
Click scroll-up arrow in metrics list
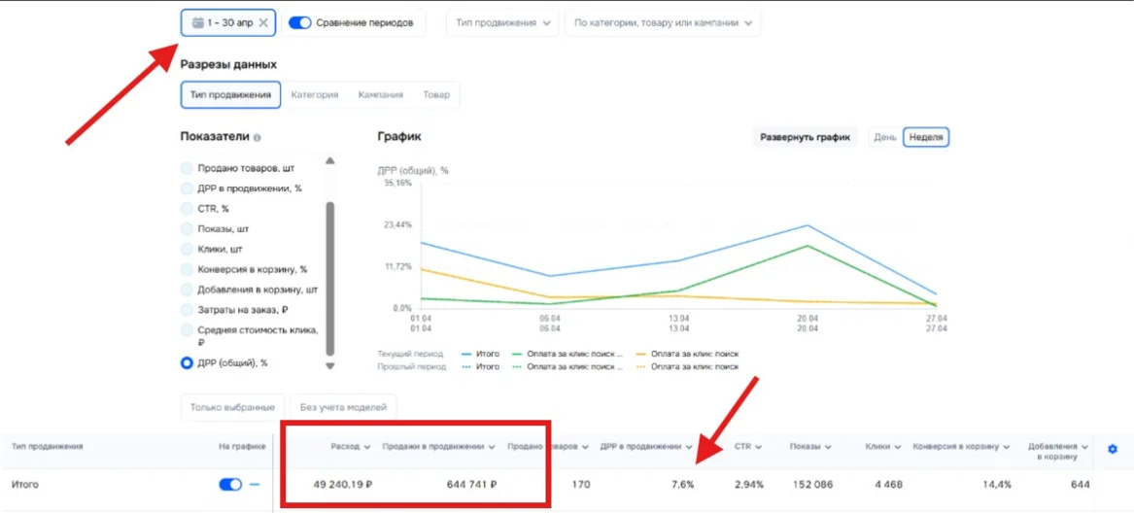click(329, 160)
